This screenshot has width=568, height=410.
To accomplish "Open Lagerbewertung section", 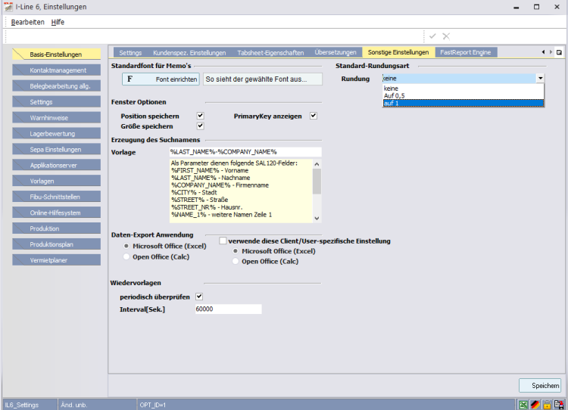I will [56, 134].
